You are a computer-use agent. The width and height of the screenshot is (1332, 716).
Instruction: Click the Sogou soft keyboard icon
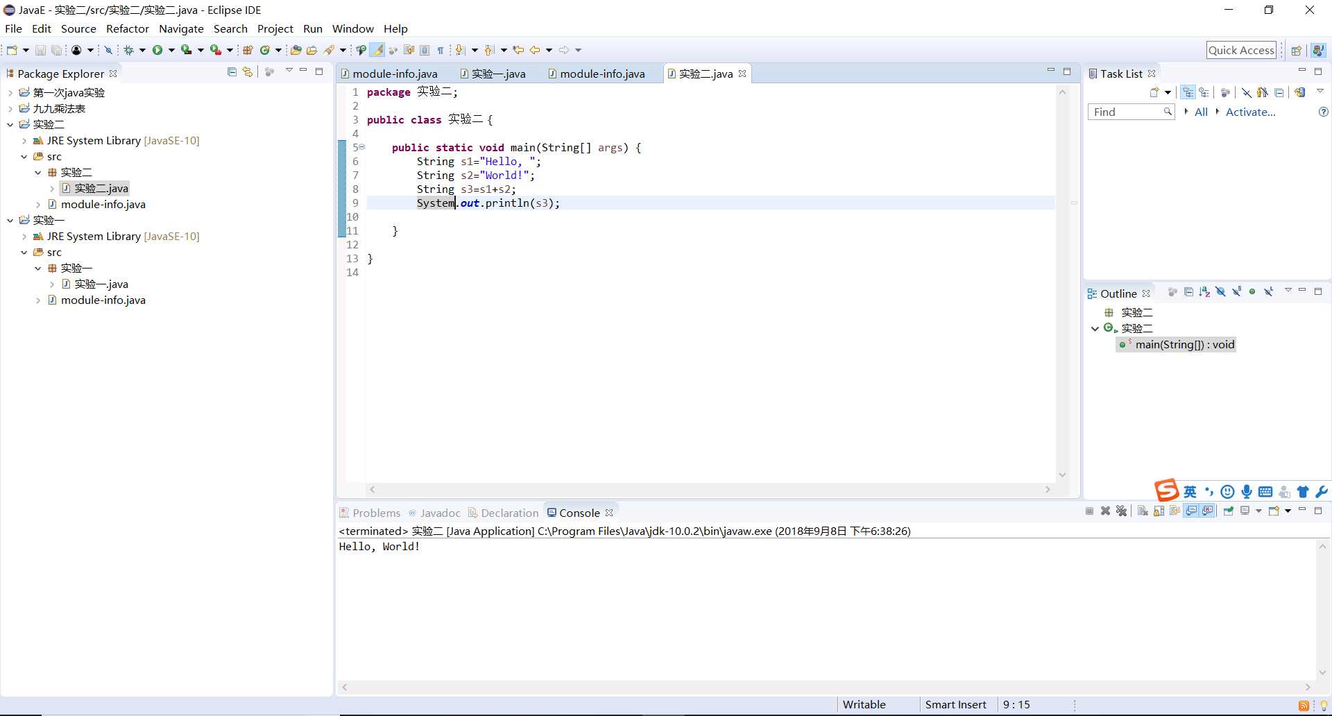(1265, 492)
